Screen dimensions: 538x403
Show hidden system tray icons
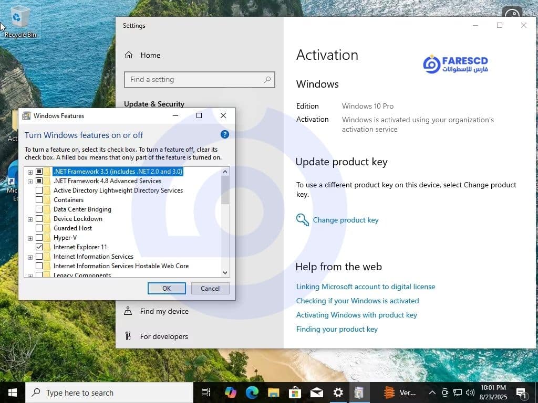(x=432, y=393)
